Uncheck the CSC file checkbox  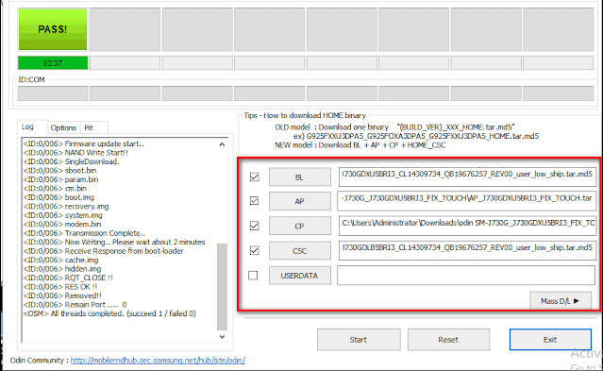point(254,251)
